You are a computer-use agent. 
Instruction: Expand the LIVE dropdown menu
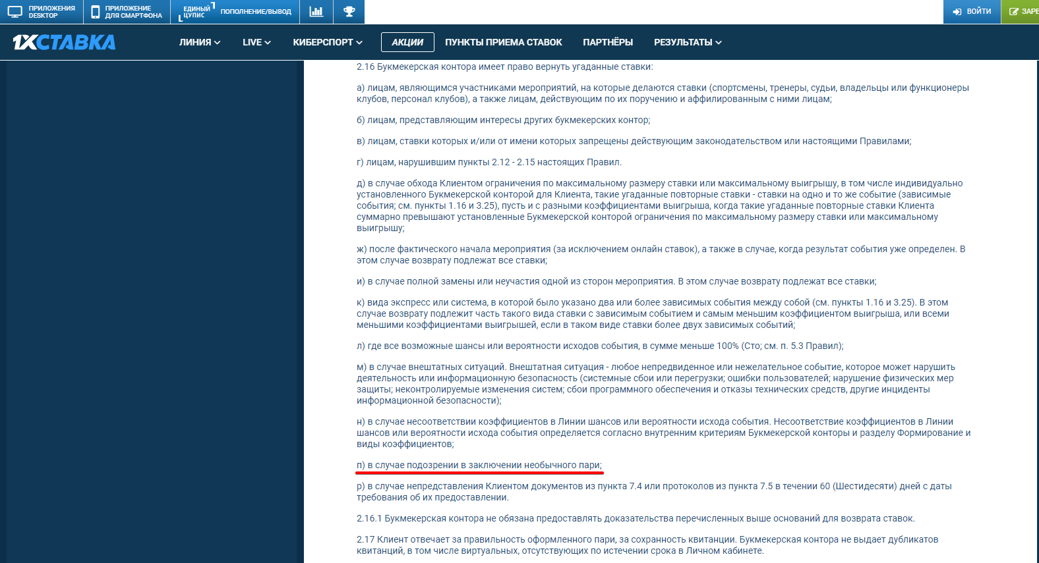[256, 42]
